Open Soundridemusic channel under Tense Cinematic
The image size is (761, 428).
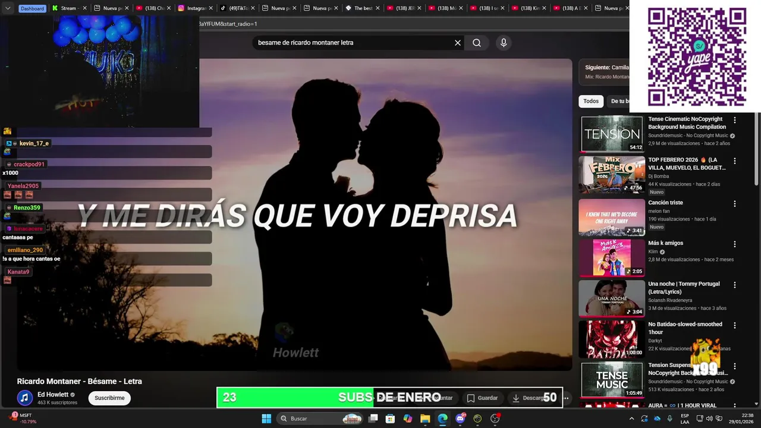tap(688, 136)
